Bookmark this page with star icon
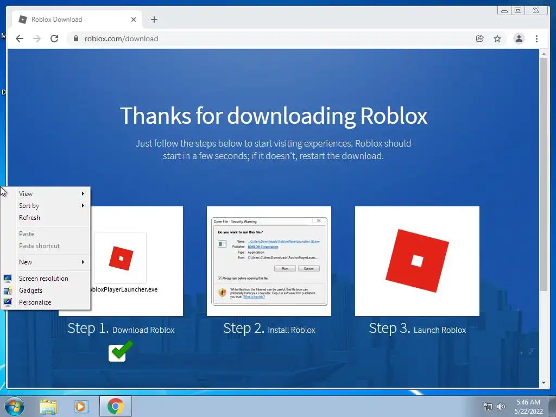This screenshot has width=556, height=417. 497,39
